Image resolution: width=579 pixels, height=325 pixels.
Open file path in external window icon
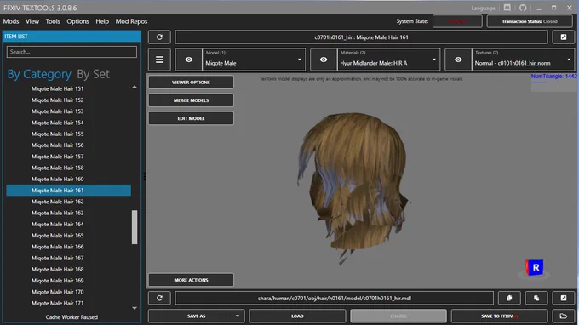(563, 298)
